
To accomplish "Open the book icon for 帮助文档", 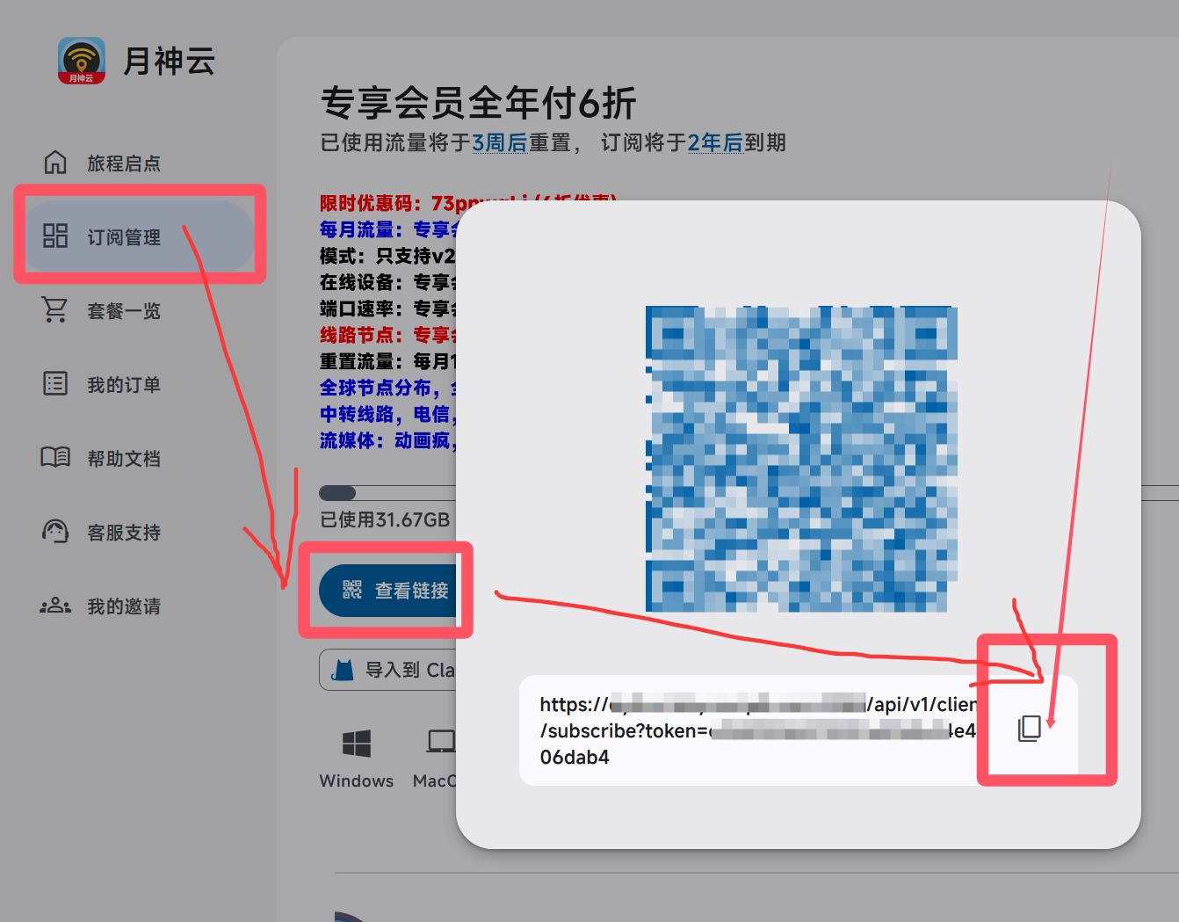I will coord(55,458).
